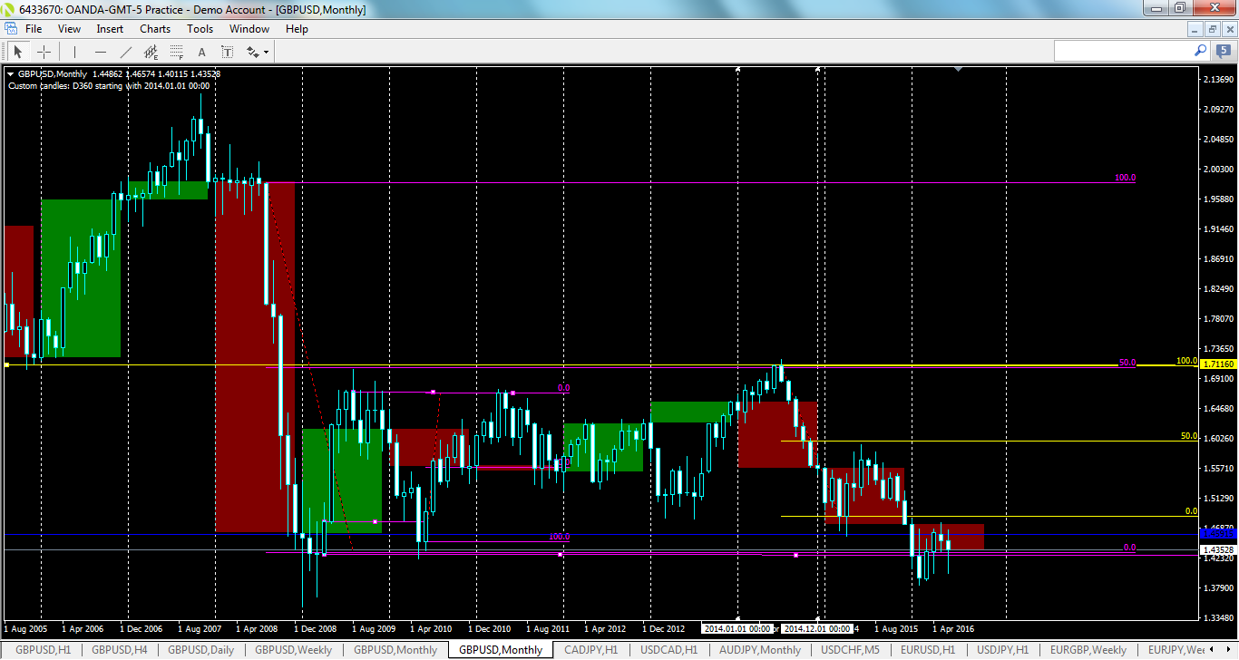Click the search magnifier icon

(1201, 51)
